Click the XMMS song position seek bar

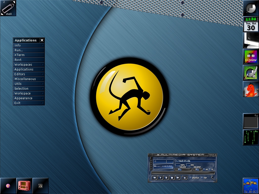[x=183, y=173]
